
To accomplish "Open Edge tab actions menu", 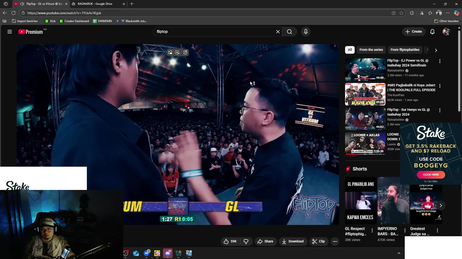I will point(6,4).
